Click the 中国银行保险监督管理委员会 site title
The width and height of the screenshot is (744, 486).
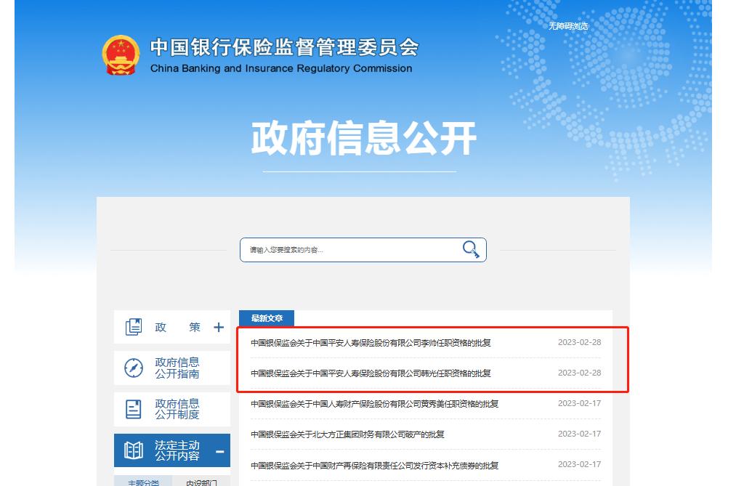point(284,48)
